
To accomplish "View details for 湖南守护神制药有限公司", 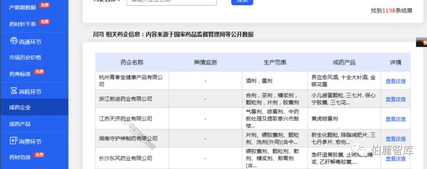I will 395,139.
